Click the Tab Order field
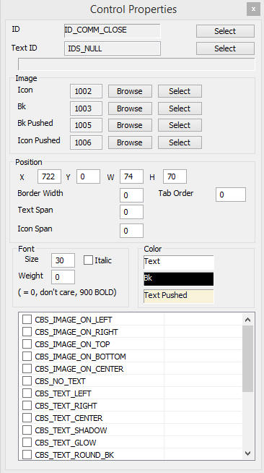 pyautogui.click(x=231, y=195)
